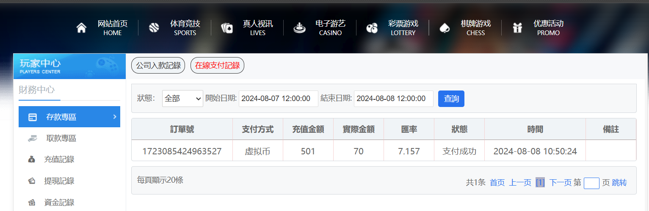Screen dimensions: 649x211
Task: Click the home icon in navigation bar
Action: coord(81,28)
